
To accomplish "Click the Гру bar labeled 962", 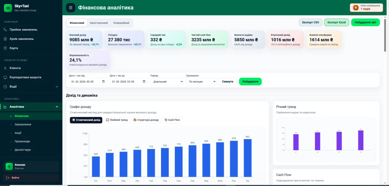I will point(248,158).
